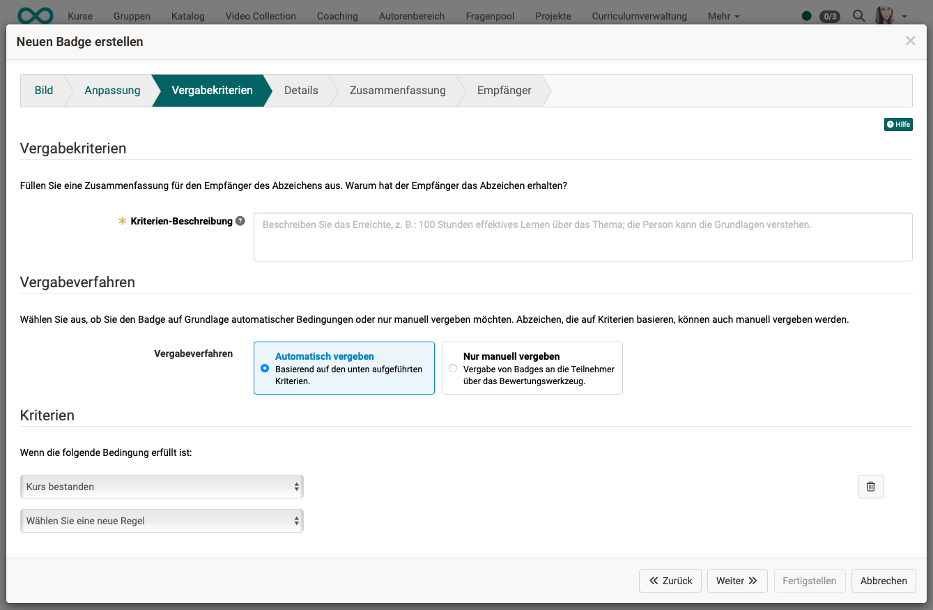Select Automatisch vergeben

tap(265, 368)
